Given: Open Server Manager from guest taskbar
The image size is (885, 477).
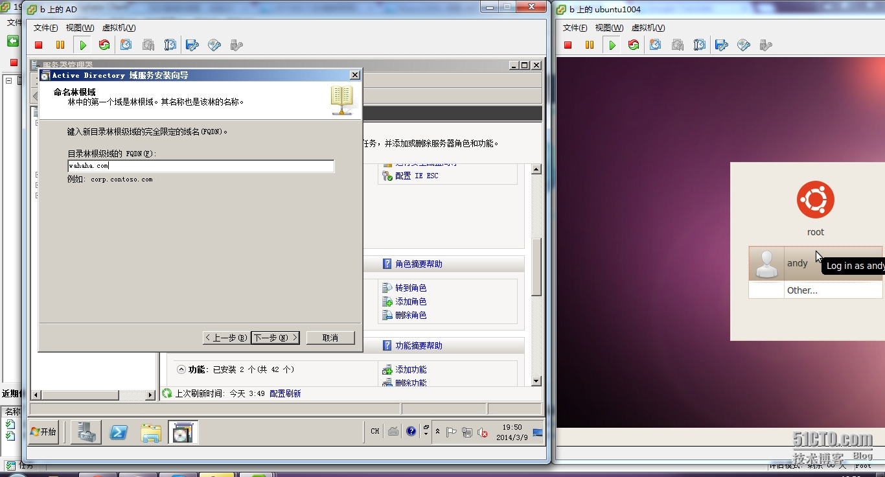Looking at the screenshot, I should [86, 432].
